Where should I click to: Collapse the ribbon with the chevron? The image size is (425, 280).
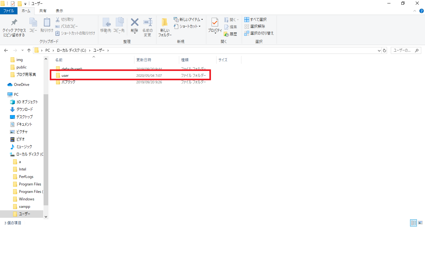tap(414, 11)
